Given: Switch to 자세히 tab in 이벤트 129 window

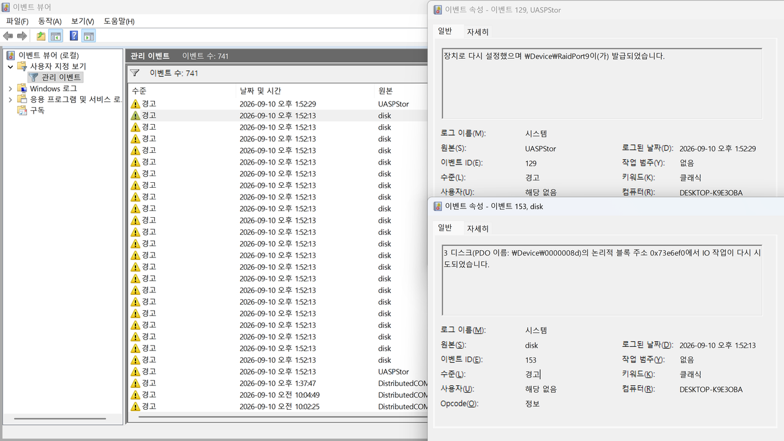Looking at the screenshot, I should [x=478, y=32].
